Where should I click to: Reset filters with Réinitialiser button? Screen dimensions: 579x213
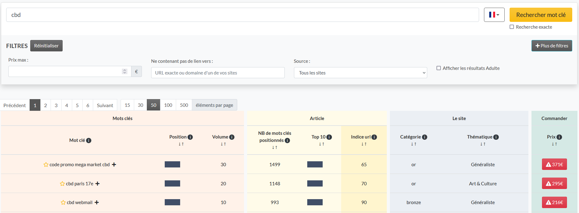tap(46, 46)
